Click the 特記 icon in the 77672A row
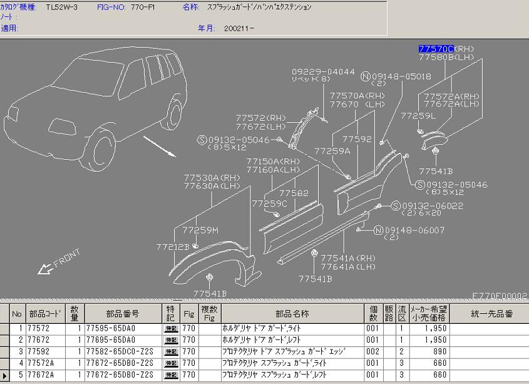 tap(171, 375)
